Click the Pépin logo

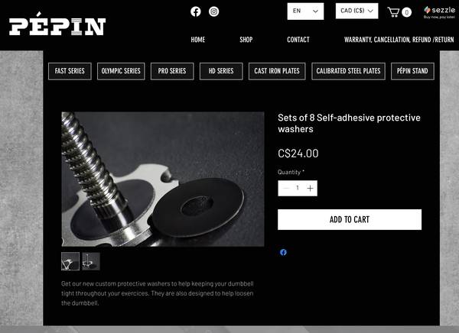[57, 24]
